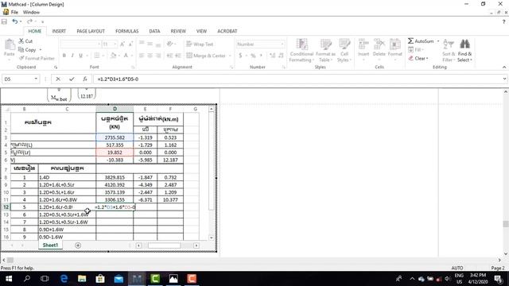Open the Window menu
Screen dimensions: 509x286
tap(31, 13)
